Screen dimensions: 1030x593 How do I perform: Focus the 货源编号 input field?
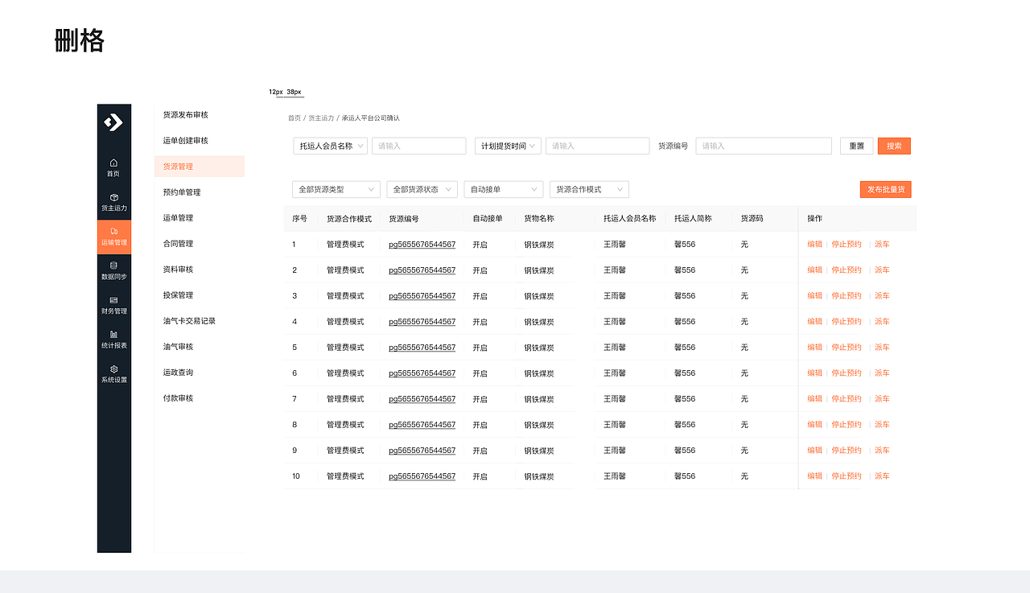click(x=764, y=146)
